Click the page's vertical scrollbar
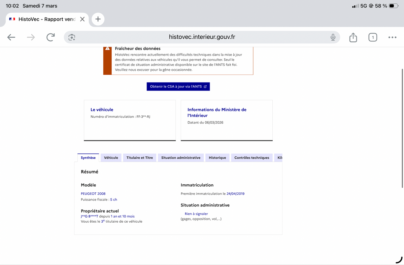Image resolution: width=404 pixels, height=265 pixels. click(402, 128)
